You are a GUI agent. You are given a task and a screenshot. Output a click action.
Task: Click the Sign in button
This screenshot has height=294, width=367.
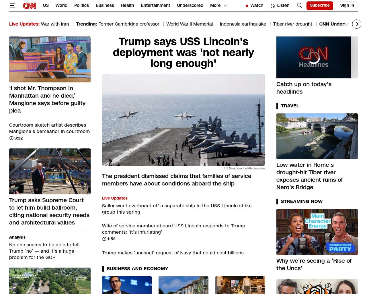[x=347, y=5]
